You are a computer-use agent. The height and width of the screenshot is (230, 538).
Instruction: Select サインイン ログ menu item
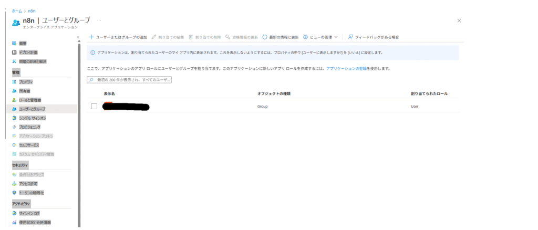(x=29, y=213)
